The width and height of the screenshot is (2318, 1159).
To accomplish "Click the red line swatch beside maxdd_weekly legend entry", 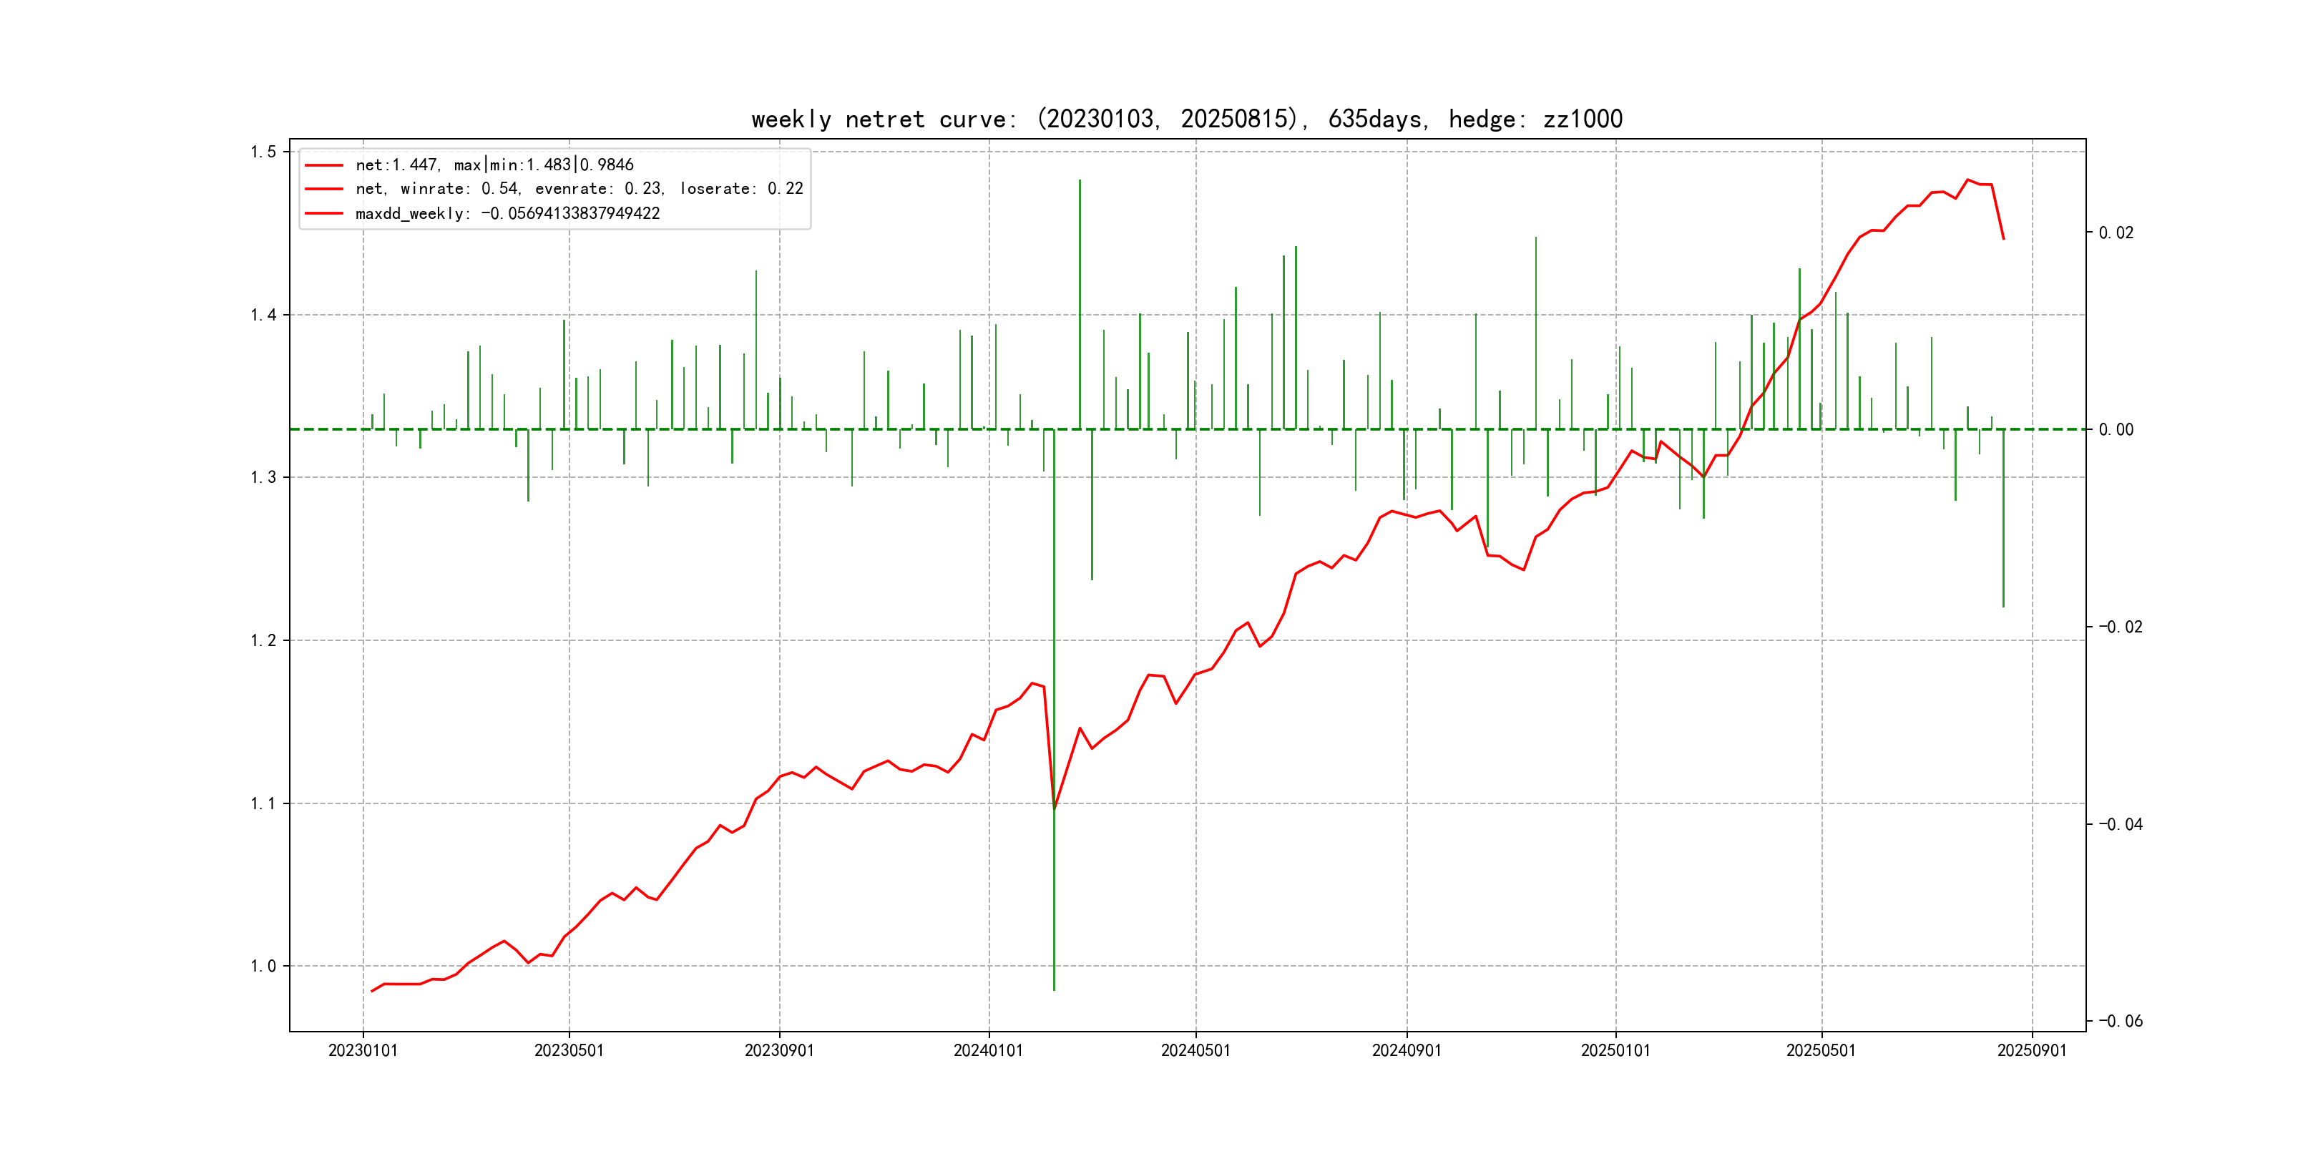I will coord(324,213).
